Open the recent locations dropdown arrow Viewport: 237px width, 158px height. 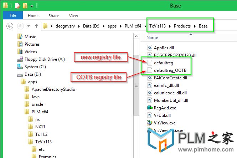pos(29,26)
